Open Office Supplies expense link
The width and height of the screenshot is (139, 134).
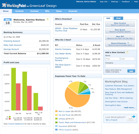65,130
